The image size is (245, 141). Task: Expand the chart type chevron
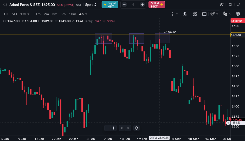tap(230, 14)
